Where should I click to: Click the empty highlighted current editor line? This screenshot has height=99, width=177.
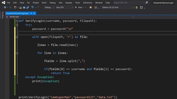tap(98, 33)
